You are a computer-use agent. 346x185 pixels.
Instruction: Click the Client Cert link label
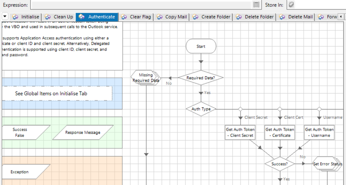(293, 117)
